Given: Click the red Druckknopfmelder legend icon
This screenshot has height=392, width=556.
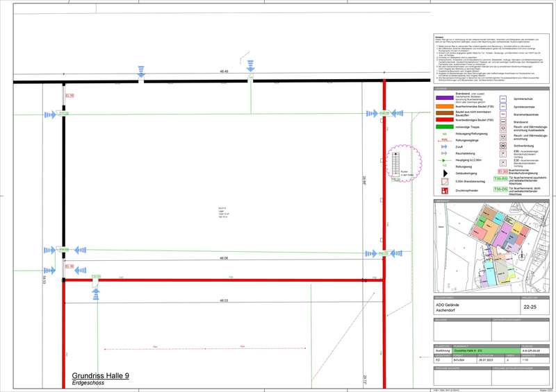Looking at the screenshot, I should pos(443,190).
